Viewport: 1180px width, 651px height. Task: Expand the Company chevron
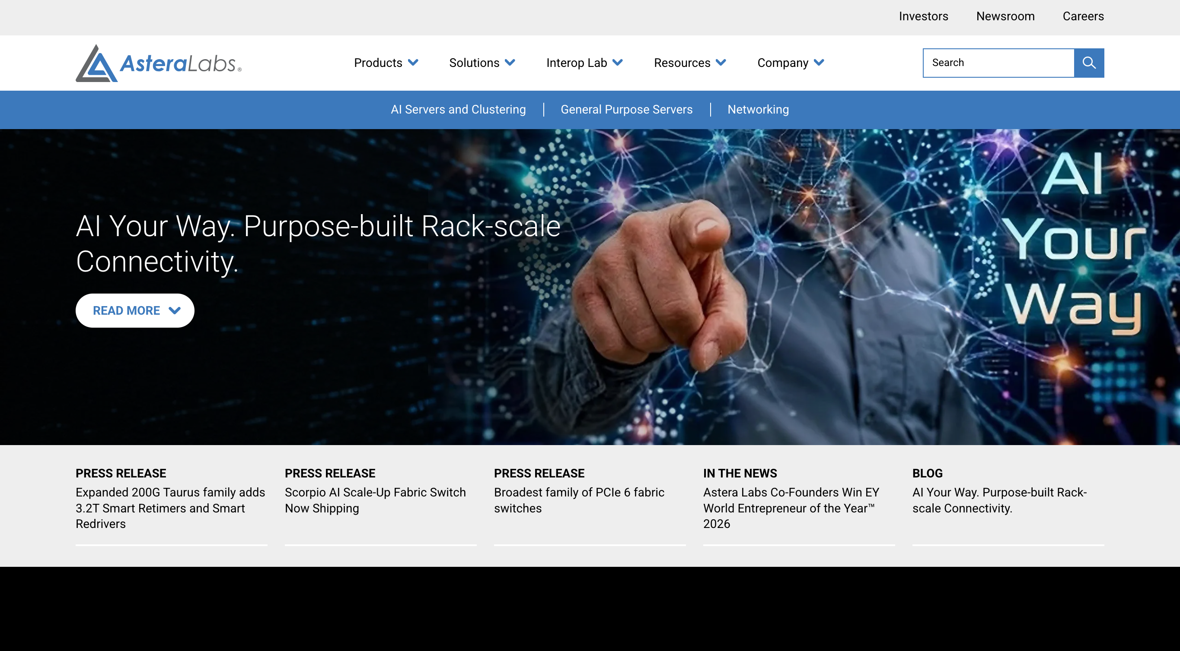[x=819, y=63]
